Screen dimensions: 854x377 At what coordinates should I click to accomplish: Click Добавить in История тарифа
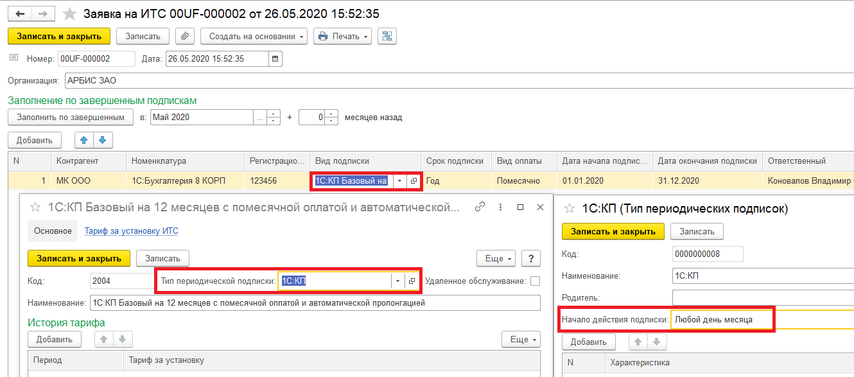pos(55,339)
